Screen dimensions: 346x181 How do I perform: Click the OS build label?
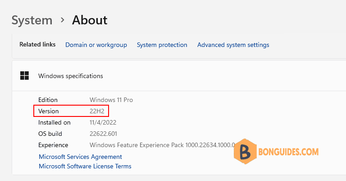[x=50, y=134]
